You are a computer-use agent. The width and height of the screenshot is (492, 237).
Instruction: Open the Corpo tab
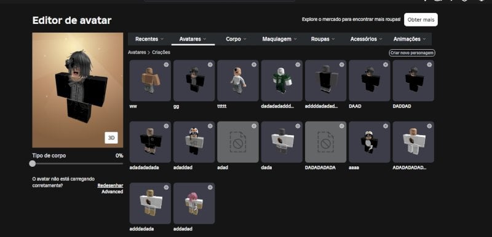pos(236,39)
